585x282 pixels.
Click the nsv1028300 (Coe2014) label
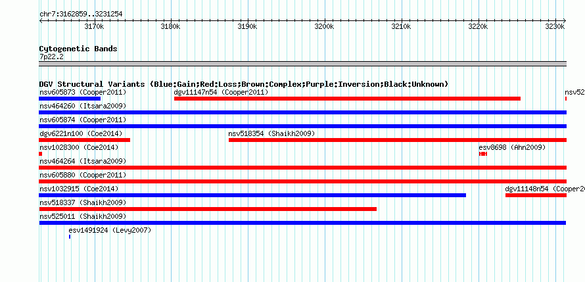click(x=79, y=147)
